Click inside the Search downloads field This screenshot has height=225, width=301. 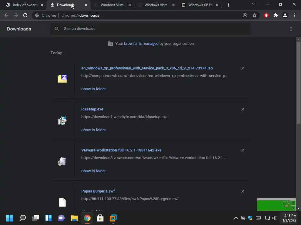pos(150,29)
